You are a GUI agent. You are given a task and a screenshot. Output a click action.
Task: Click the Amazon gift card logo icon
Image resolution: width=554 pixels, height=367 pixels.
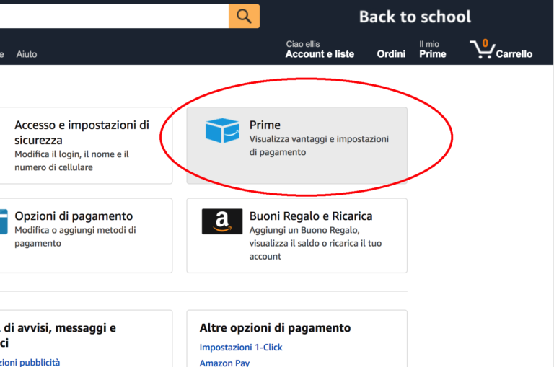coord(221,222)
